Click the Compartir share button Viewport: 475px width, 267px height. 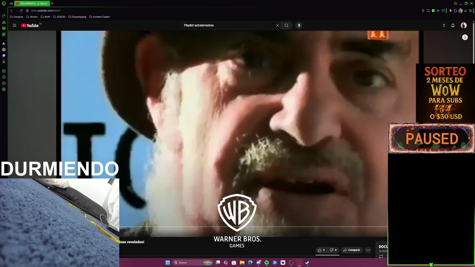coord(351,250)
